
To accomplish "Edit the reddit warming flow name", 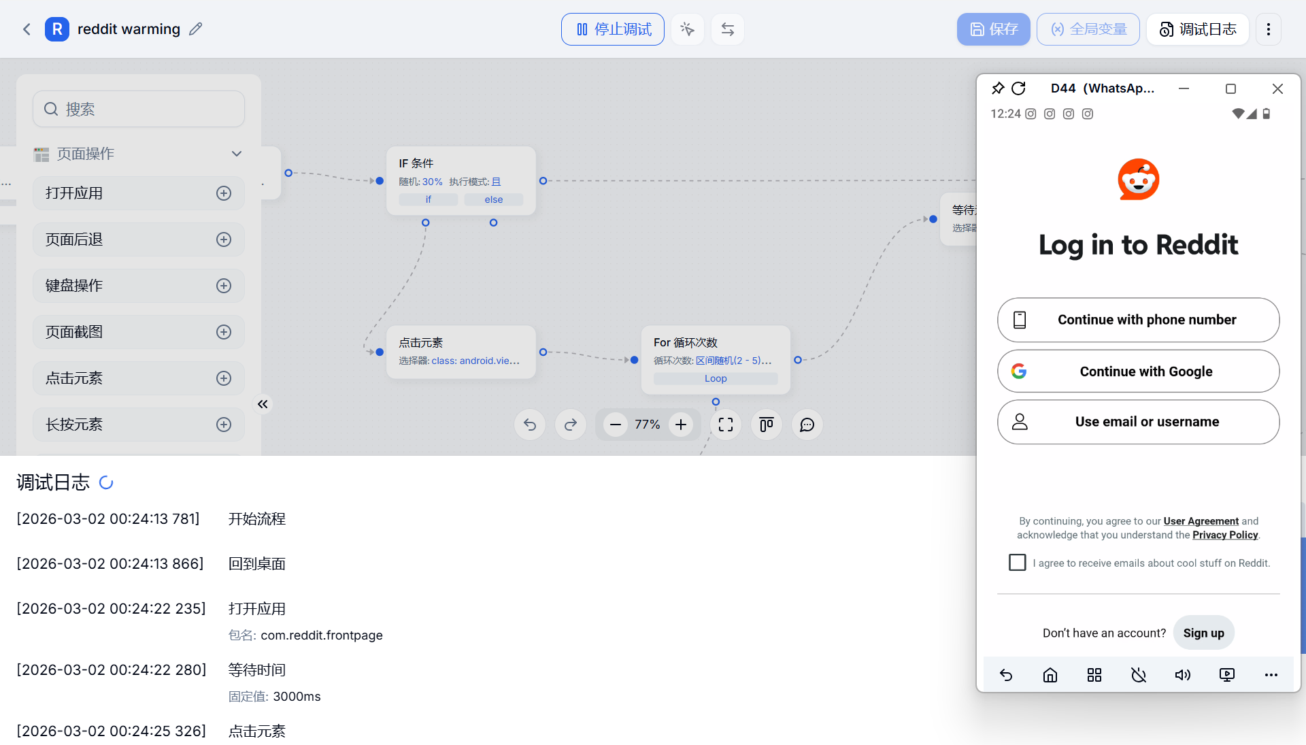I will 196,29.
